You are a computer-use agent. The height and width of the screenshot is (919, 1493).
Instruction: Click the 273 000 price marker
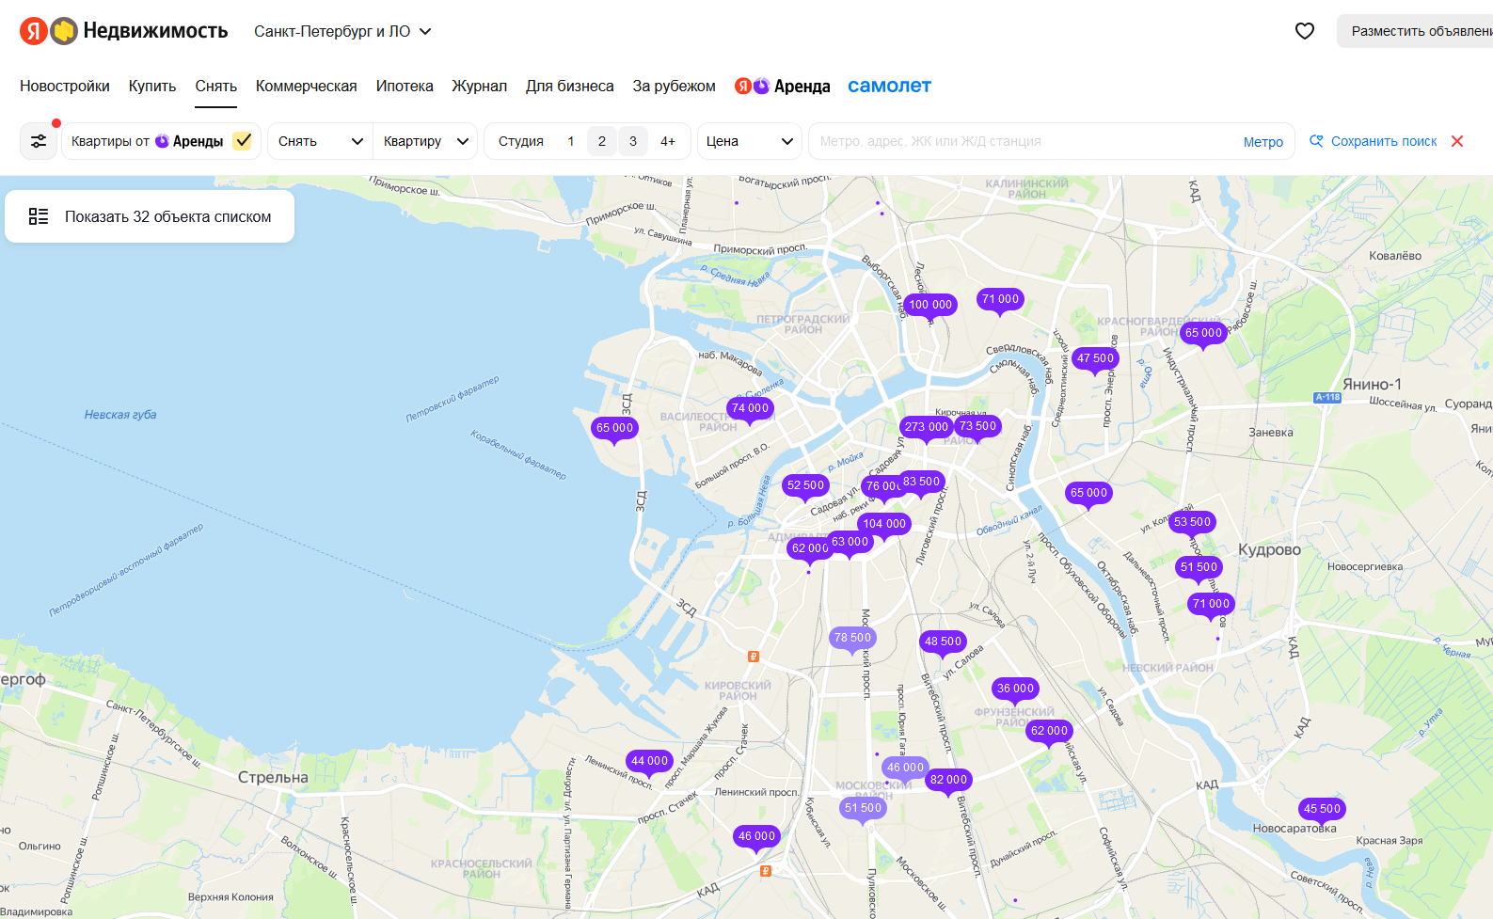click(x=926, y=427)
